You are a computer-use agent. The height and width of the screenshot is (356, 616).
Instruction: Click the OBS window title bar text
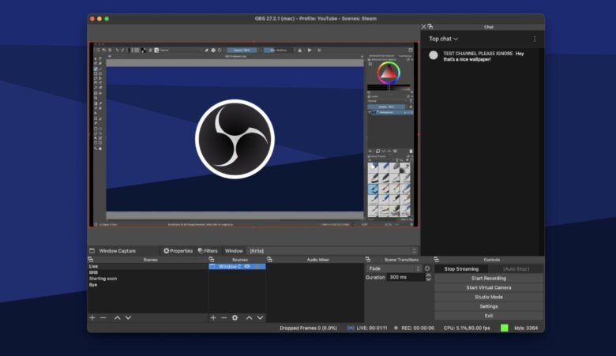point(315,18)
